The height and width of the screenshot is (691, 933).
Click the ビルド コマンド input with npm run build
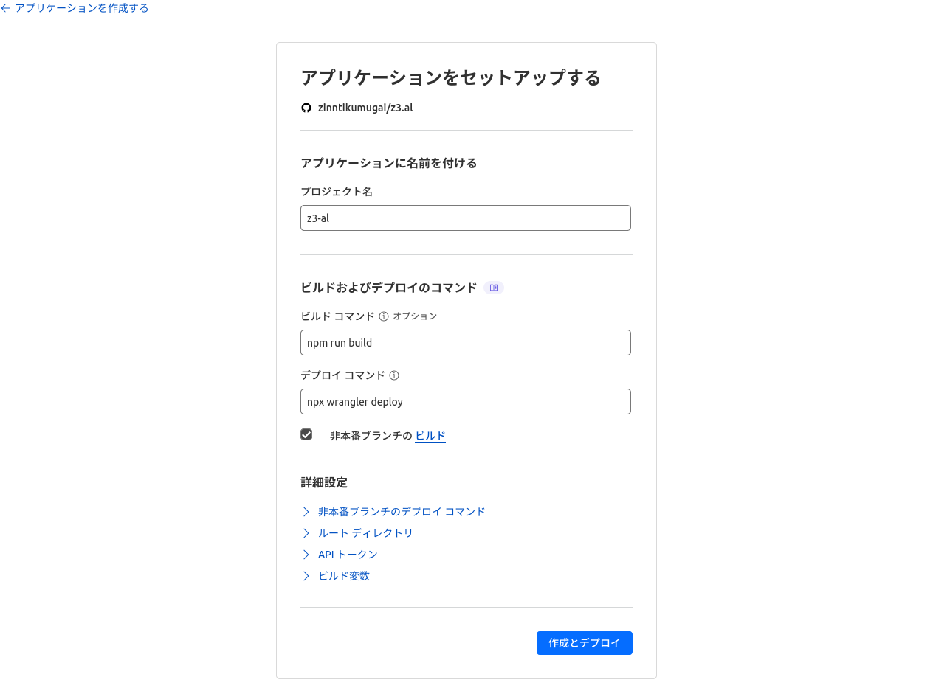465,343
